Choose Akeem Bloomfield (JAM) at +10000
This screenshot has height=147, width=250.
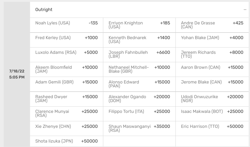point(66,70)
